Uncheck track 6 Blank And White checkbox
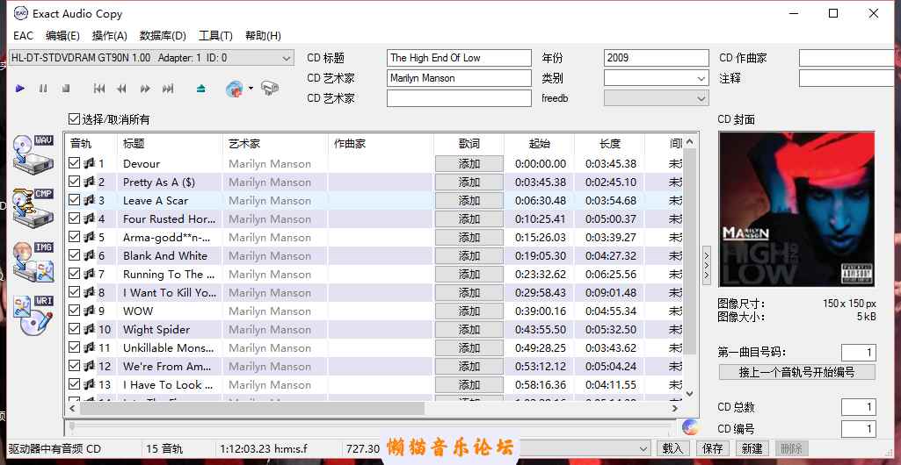 tap(74, 255)
